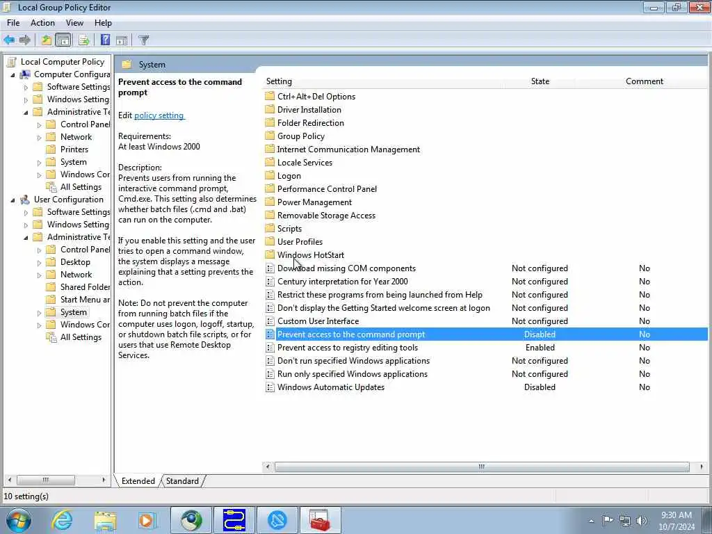Click the Forward arrow toolbar icon
712x534 pixels.
click(24, 40)
